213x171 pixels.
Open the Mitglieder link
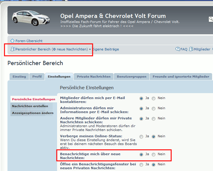click(x=202, y=49)
